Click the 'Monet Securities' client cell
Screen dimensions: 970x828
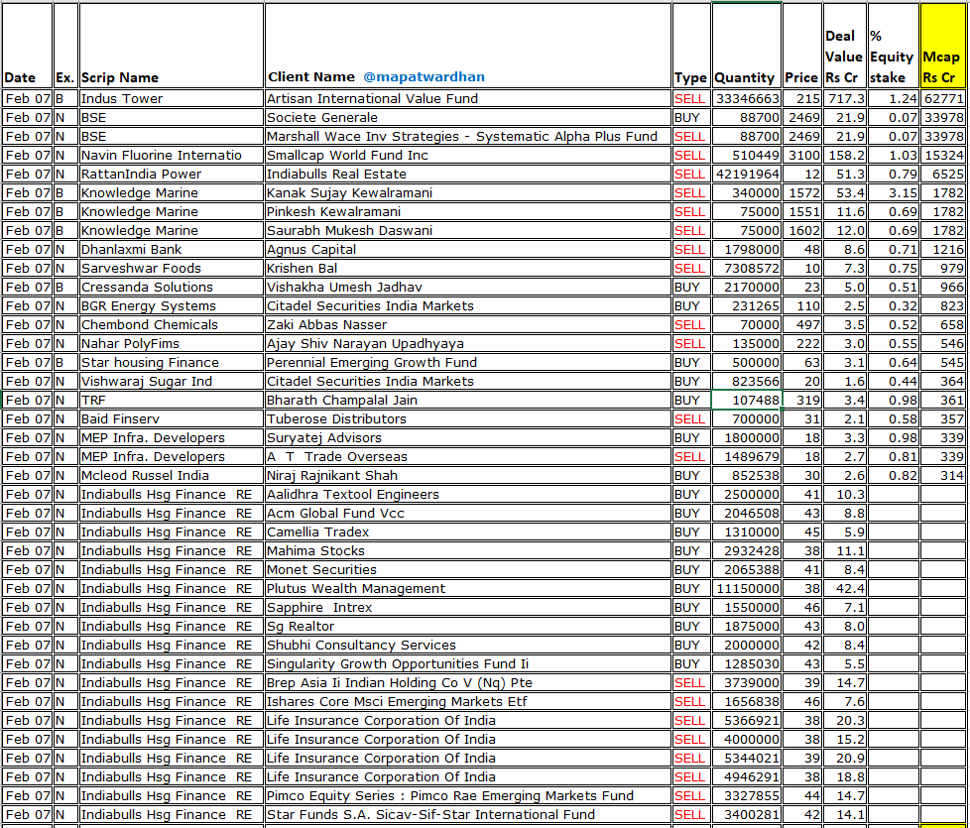(x=468, y=570)
